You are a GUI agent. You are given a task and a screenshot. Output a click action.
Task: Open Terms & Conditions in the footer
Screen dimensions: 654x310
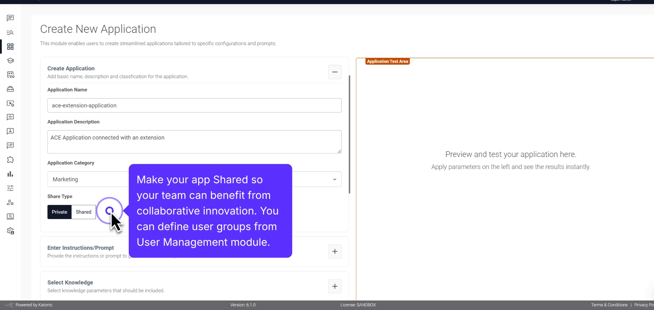click(x=609, y=305)
